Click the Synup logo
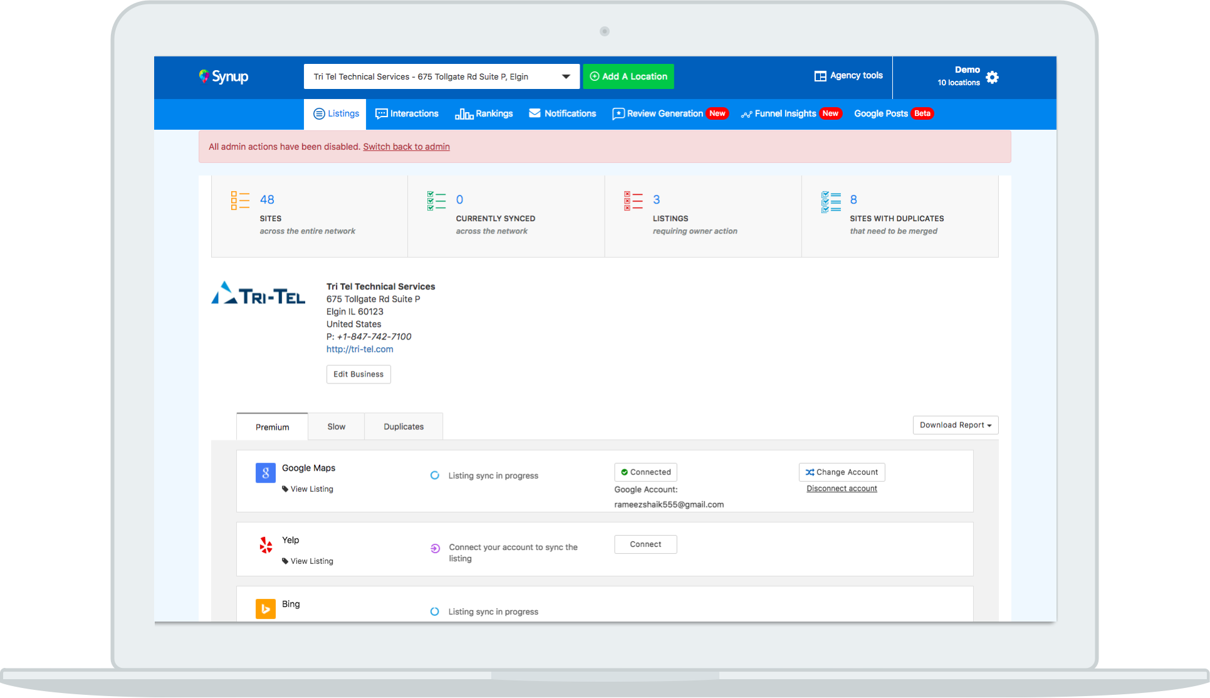This screenshot has height=698, width=1210. coord(224,76)
